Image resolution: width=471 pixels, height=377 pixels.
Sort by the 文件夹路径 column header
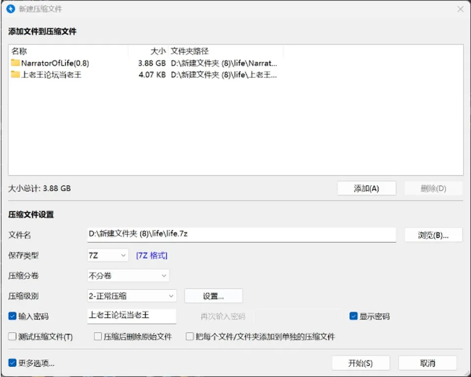[226, 51]
